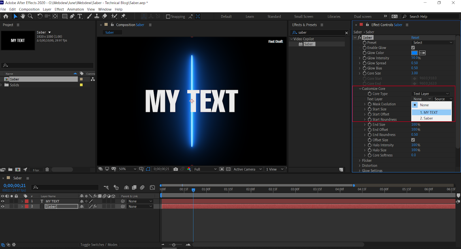Select the Zoom magnifier tool
461x249 pixels.
coord(30,16)
